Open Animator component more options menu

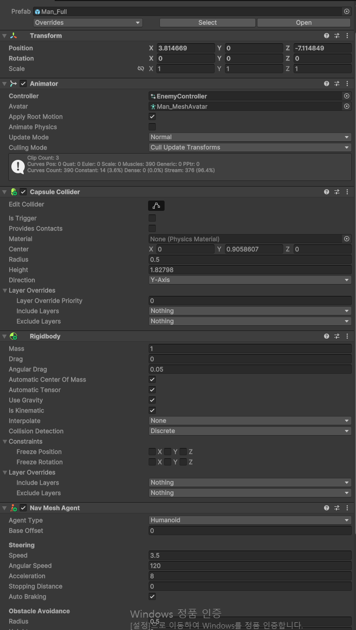point(347,84)
